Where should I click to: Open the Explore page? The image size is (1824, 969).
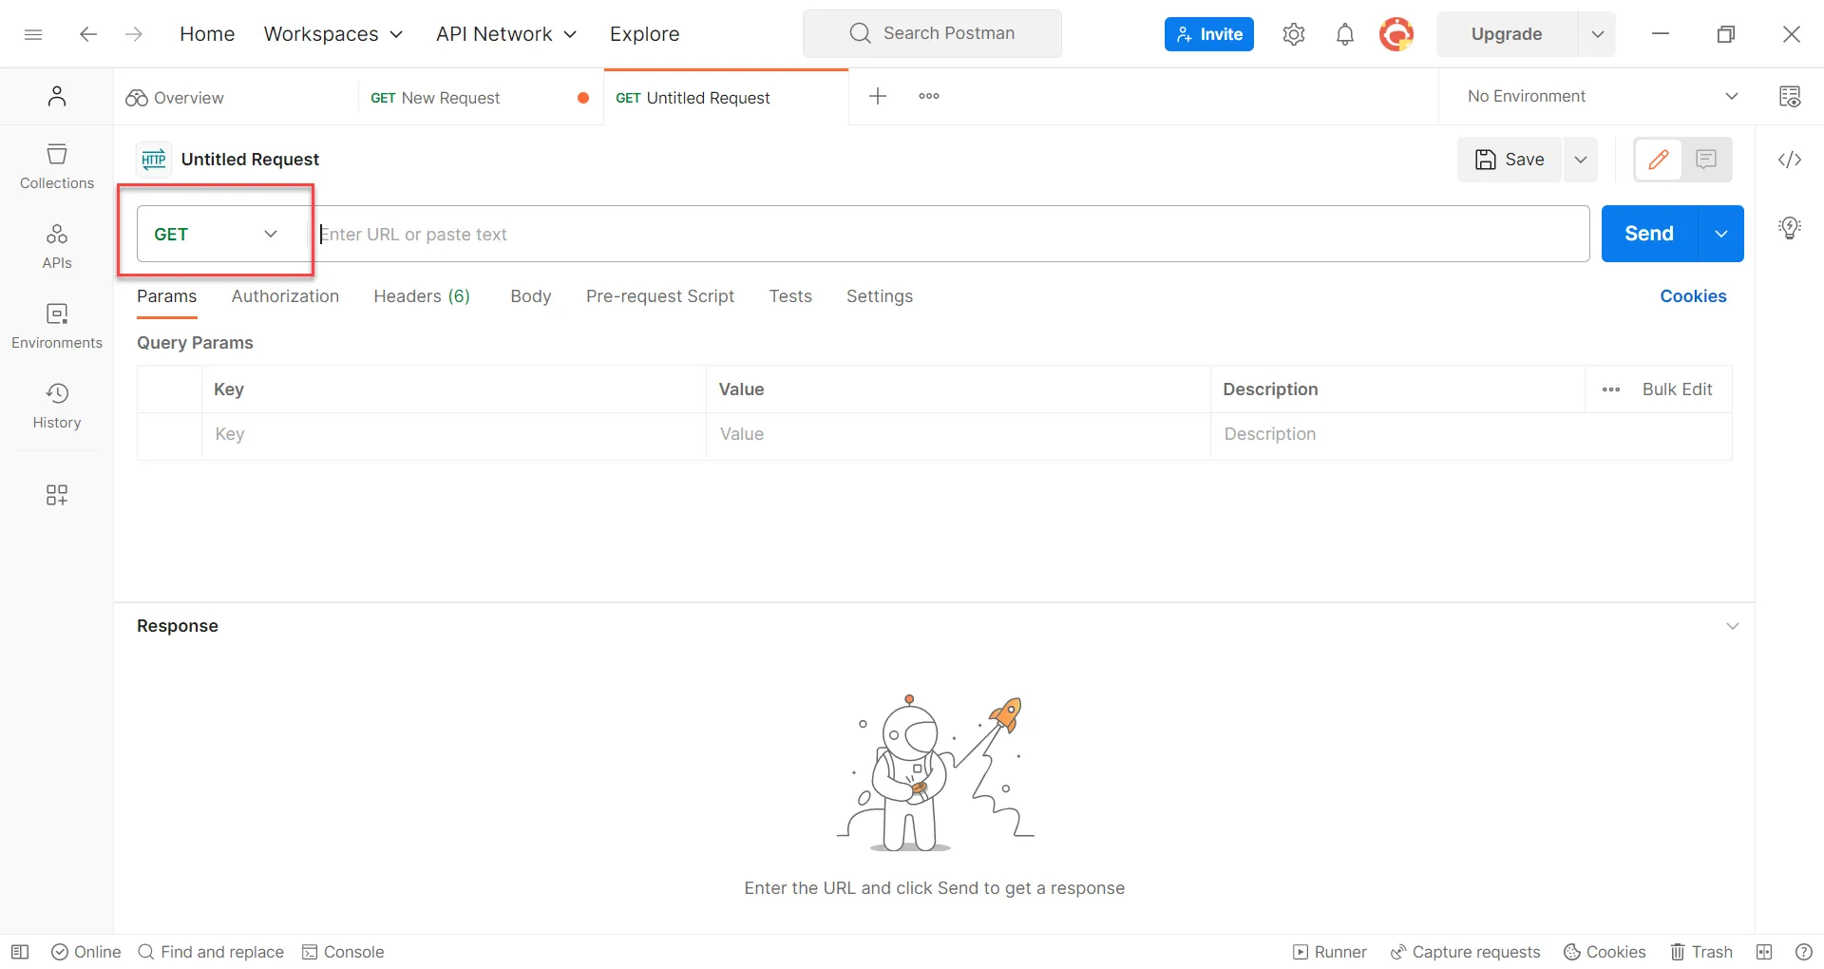(645, 34)
